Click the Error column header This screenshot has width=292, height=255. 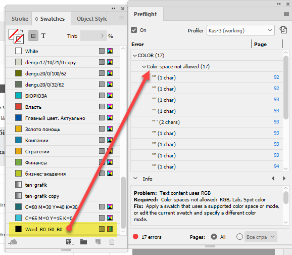tap(137, 45)
